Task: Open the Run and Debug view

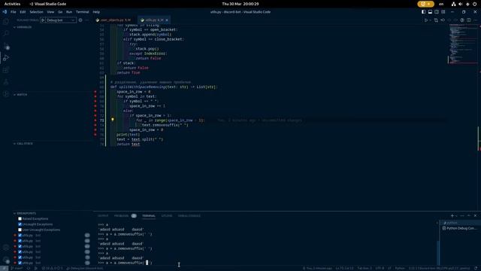Action: pyautogui.click(x=6, y=58)
